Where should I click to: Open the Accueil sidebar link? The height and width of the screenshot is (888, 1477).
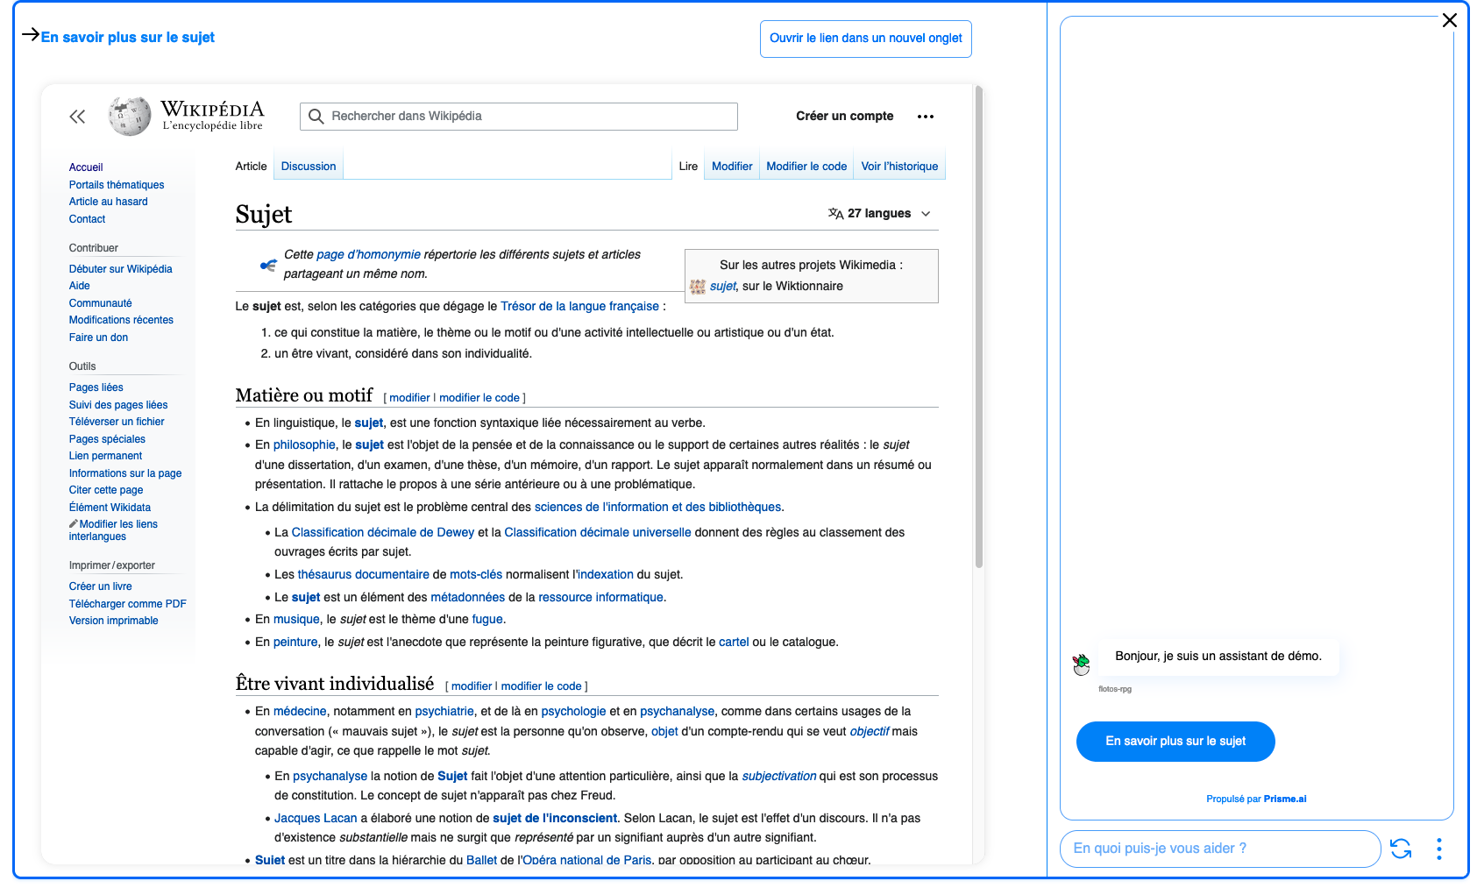[x=86, y=167]
